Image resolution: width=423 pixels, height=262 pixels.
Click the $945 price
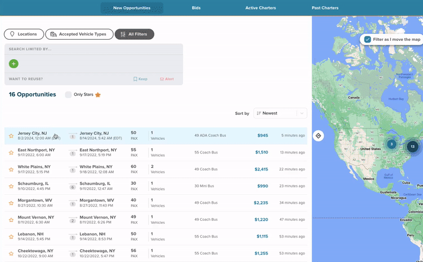pos(262,135)
